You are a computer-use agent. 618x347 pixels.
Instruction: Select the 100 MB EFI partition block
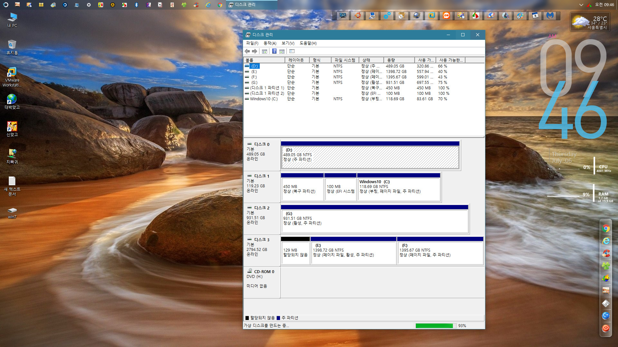341,187
